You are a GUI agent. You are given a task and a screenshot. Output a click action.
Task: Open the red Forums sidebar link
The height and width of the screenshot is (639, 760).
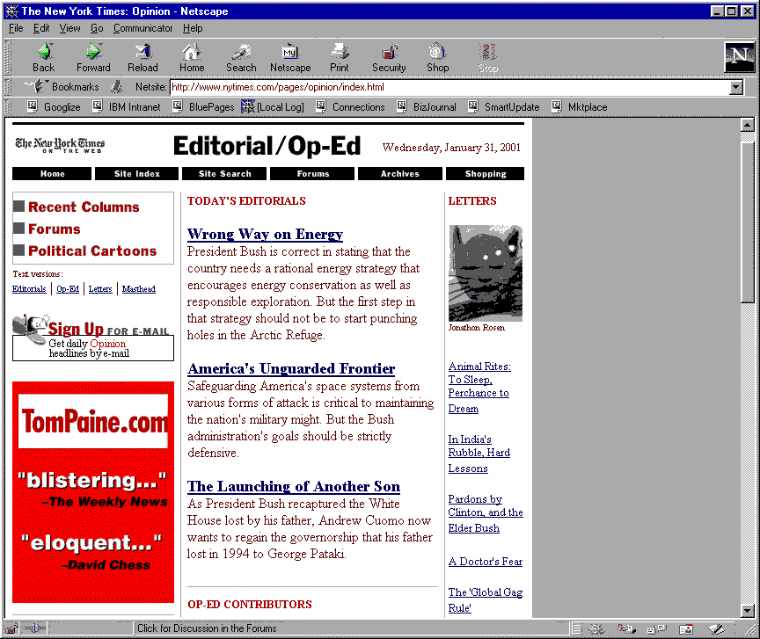point(55,229)
